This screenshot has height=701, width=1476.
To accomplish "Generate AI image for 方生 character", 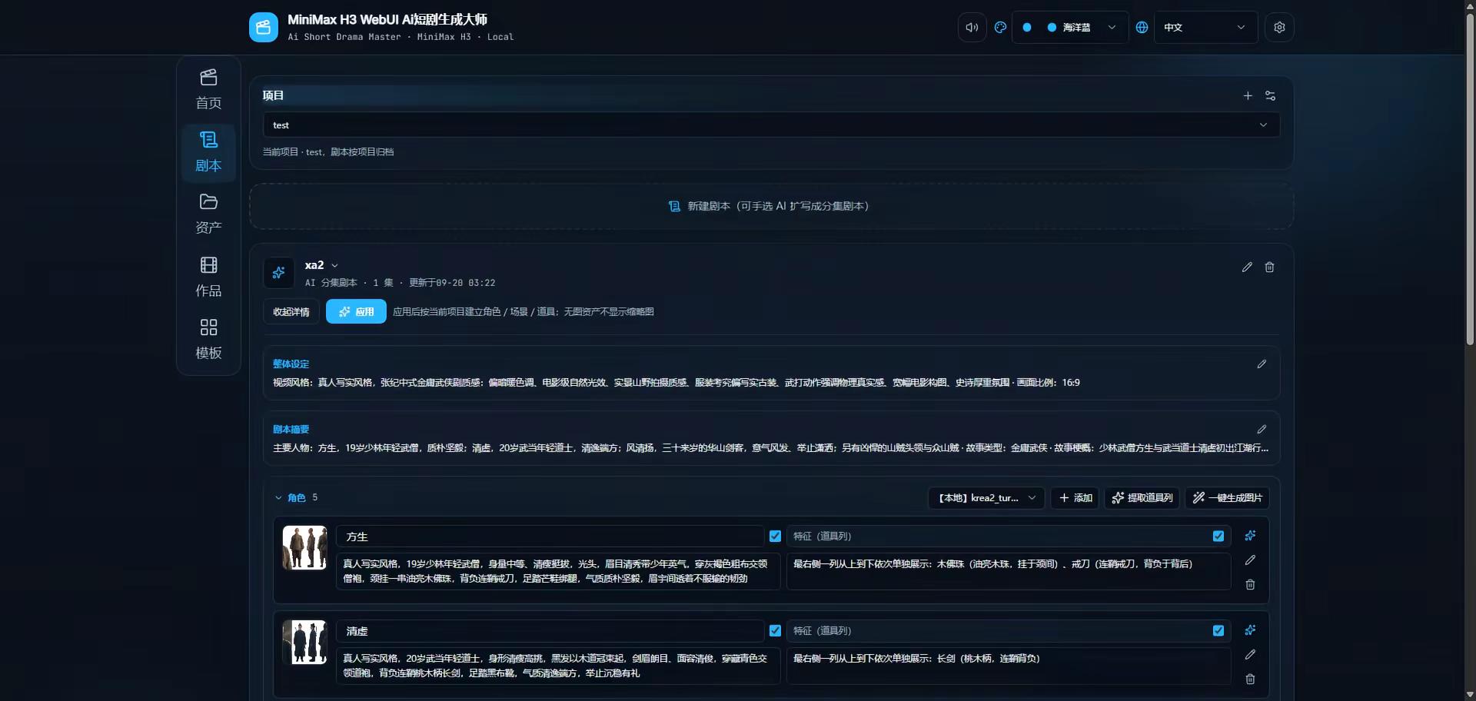I will (1250, 536).
